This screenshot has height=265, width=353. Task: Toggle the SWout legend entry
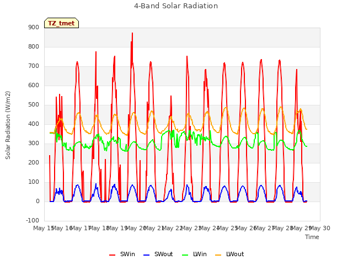tap(158, 254)
